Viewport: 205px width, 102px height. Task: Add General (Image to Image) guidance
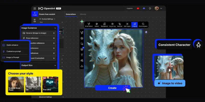coord(54,33)
